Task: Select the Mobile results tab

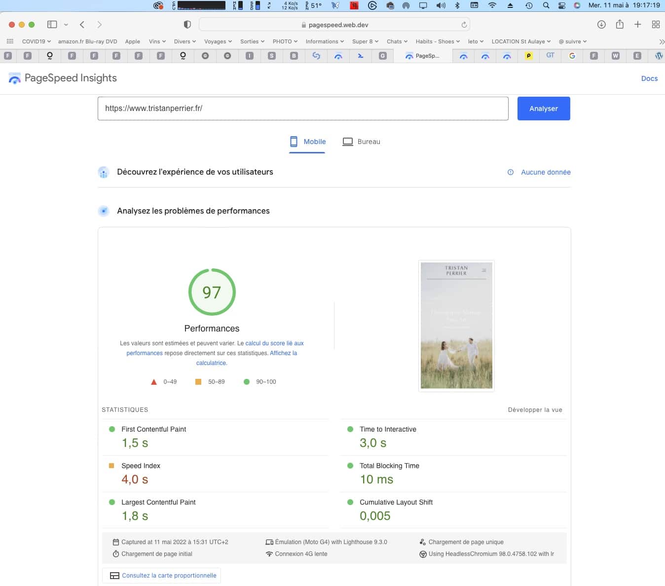Action: pos(307,142)
